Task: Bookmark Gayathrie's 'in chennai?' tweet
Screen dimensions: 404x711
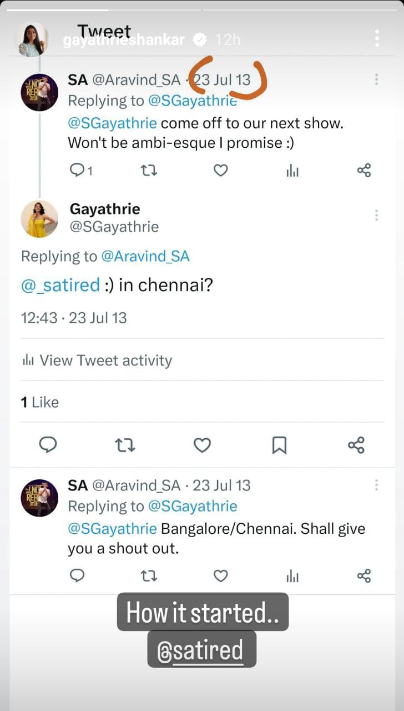Action: click(279, 445)
